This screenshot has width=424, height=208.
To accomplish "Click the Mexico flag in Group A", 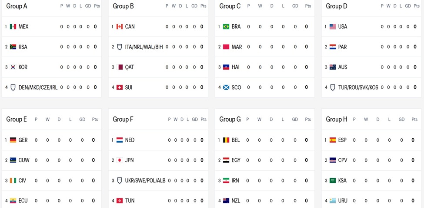I will [x=13, y=26].
